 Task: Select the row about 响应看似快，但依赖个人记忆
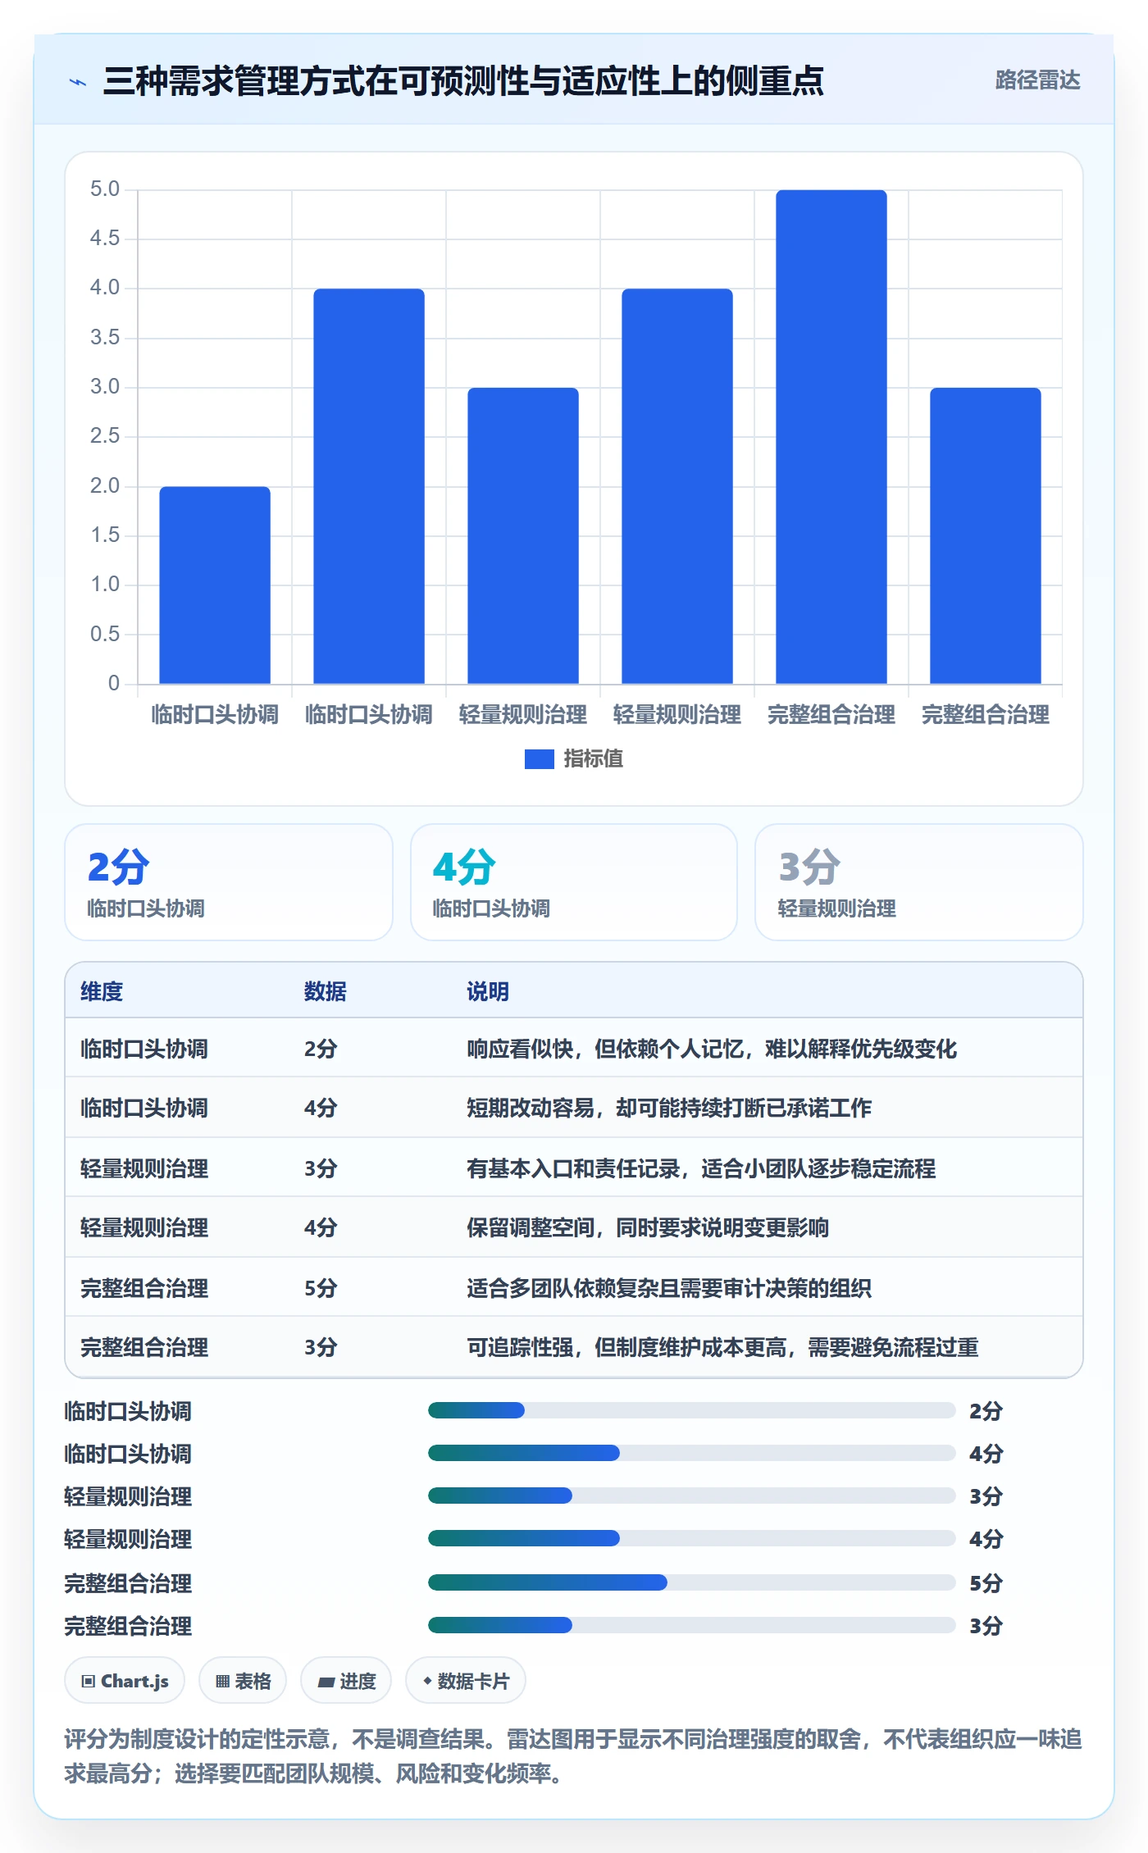point(574,1049)
